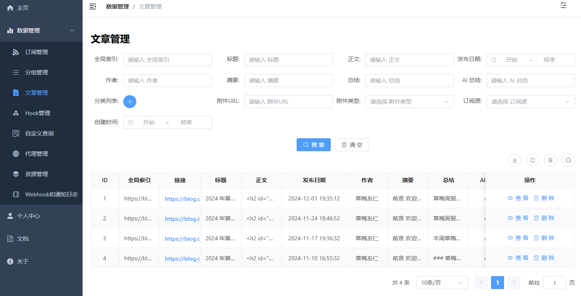
Task: Open the 10条/页 page size selector
Action: (x=442, y=283)
